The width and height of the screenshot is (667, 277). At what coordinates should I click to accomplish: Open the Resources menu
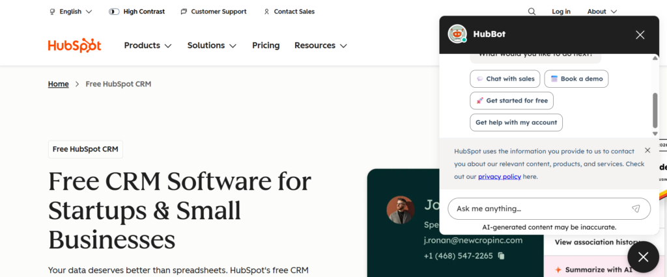tap(320, 46)
